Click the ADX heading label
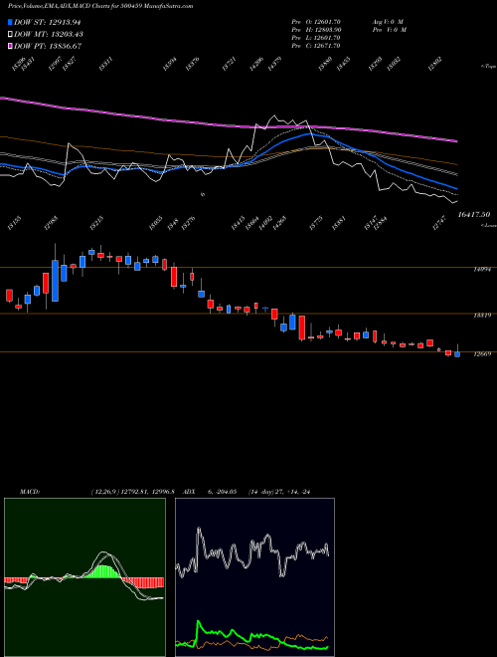497x657 pixels. point(189,492)
